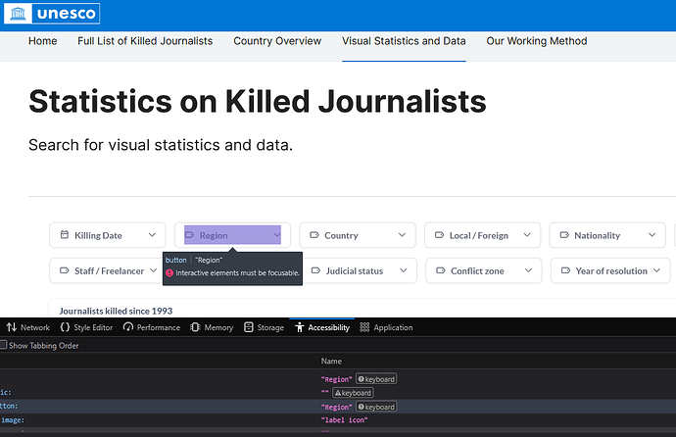Click keyboard badge on highlighted "Region" row
676x437 pixels.
pyautogui.click(x=376, y=407)
